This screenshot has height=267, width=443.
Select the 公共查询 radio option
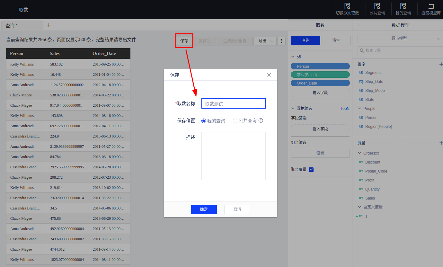(x=235, y=121)
